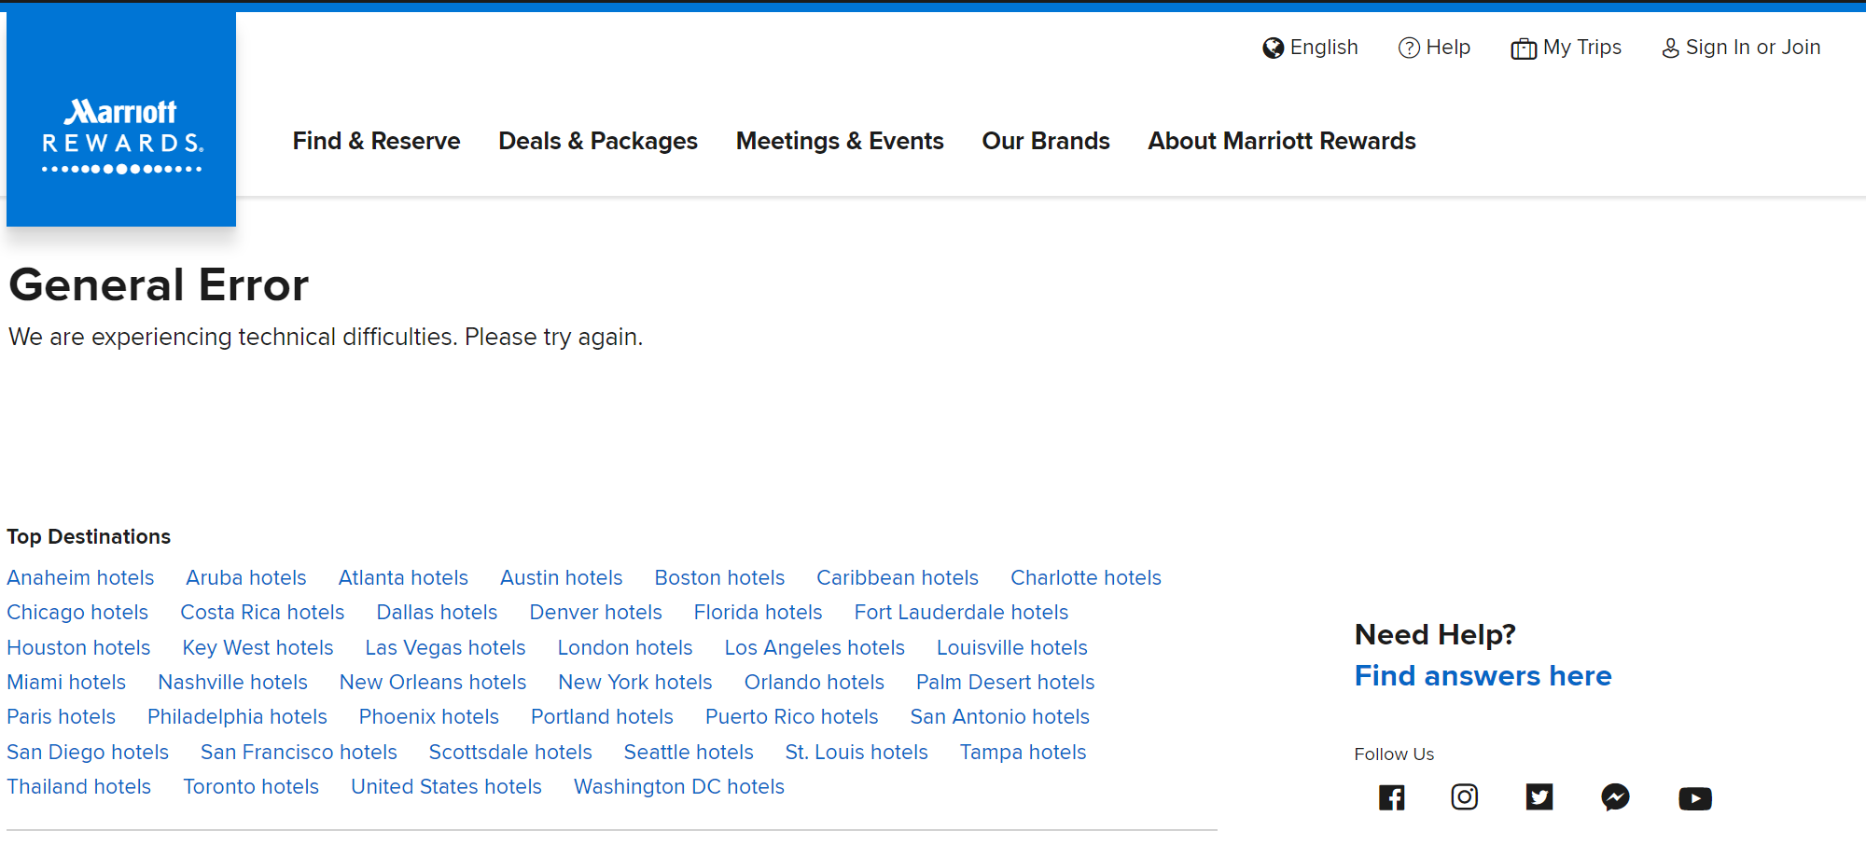Viewport: 1866px width, 844px height.
Task: Expand the Our Brands menu
Action: [1045, 141]
